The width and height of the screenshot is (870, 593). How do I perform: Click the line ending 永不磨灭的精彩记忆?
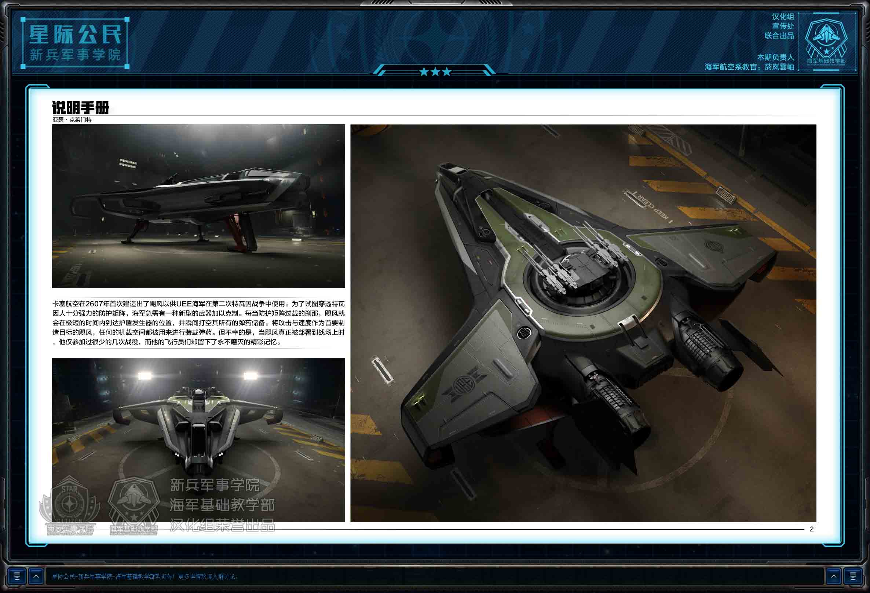point(167,342)
